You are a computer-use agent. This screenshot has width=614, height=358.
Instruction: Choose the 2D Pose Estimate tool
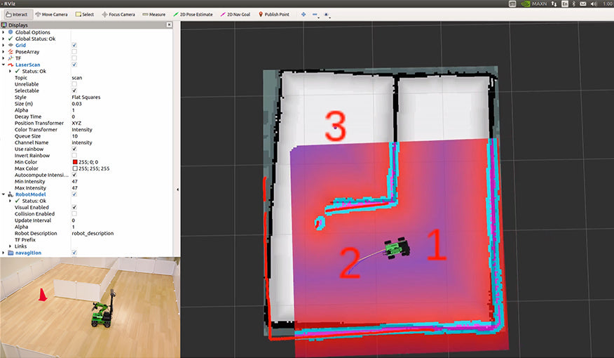point(194,14)
